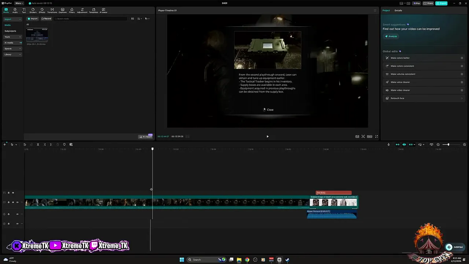Click the Delete right trim tool
The width and height of the screenshot is (469, 264).
pos(51,144)
